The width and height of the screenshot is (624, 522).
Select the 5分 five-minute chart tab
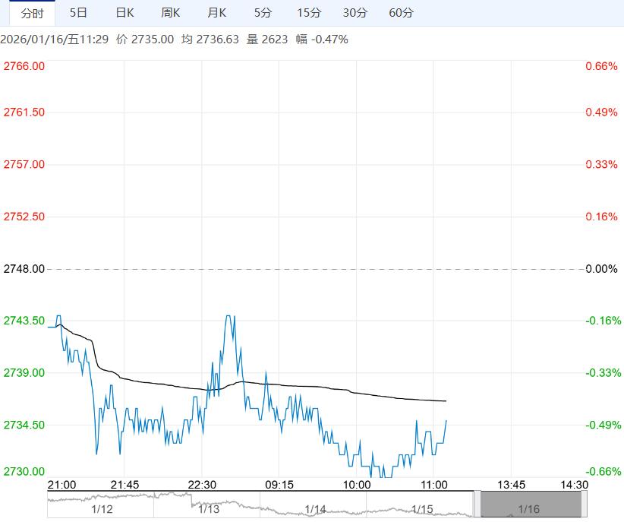263,13
